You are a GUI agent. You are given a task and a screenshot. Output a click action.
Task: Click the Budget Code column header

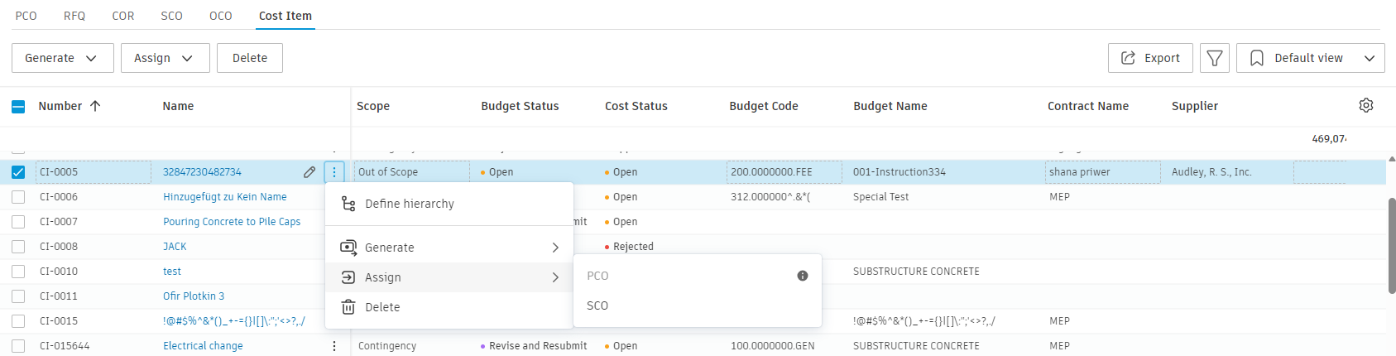[764, 106]
